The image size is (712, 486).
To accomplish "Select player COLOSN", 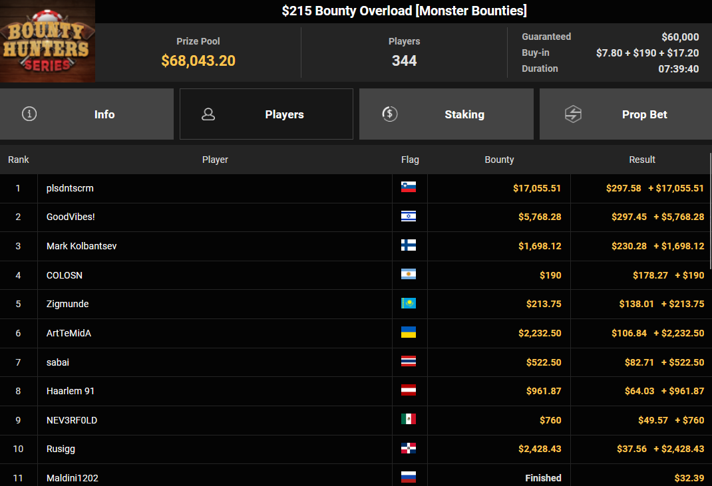I will [65, 275].
